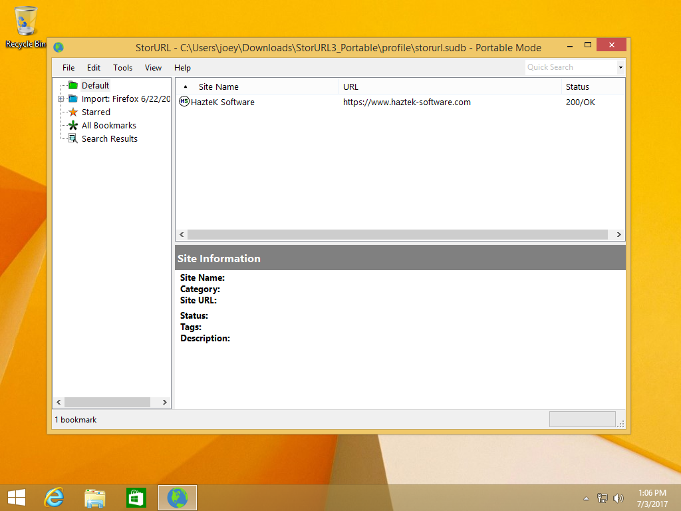
Task: Click the green Default folder icon
Action: point(73,85)
